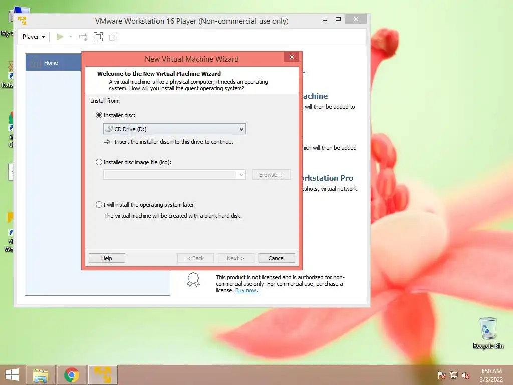The width and height of the screenshot is (513, 385).
Task: Open File Explorer from the taskbar
Action: (x=41, y=375)
